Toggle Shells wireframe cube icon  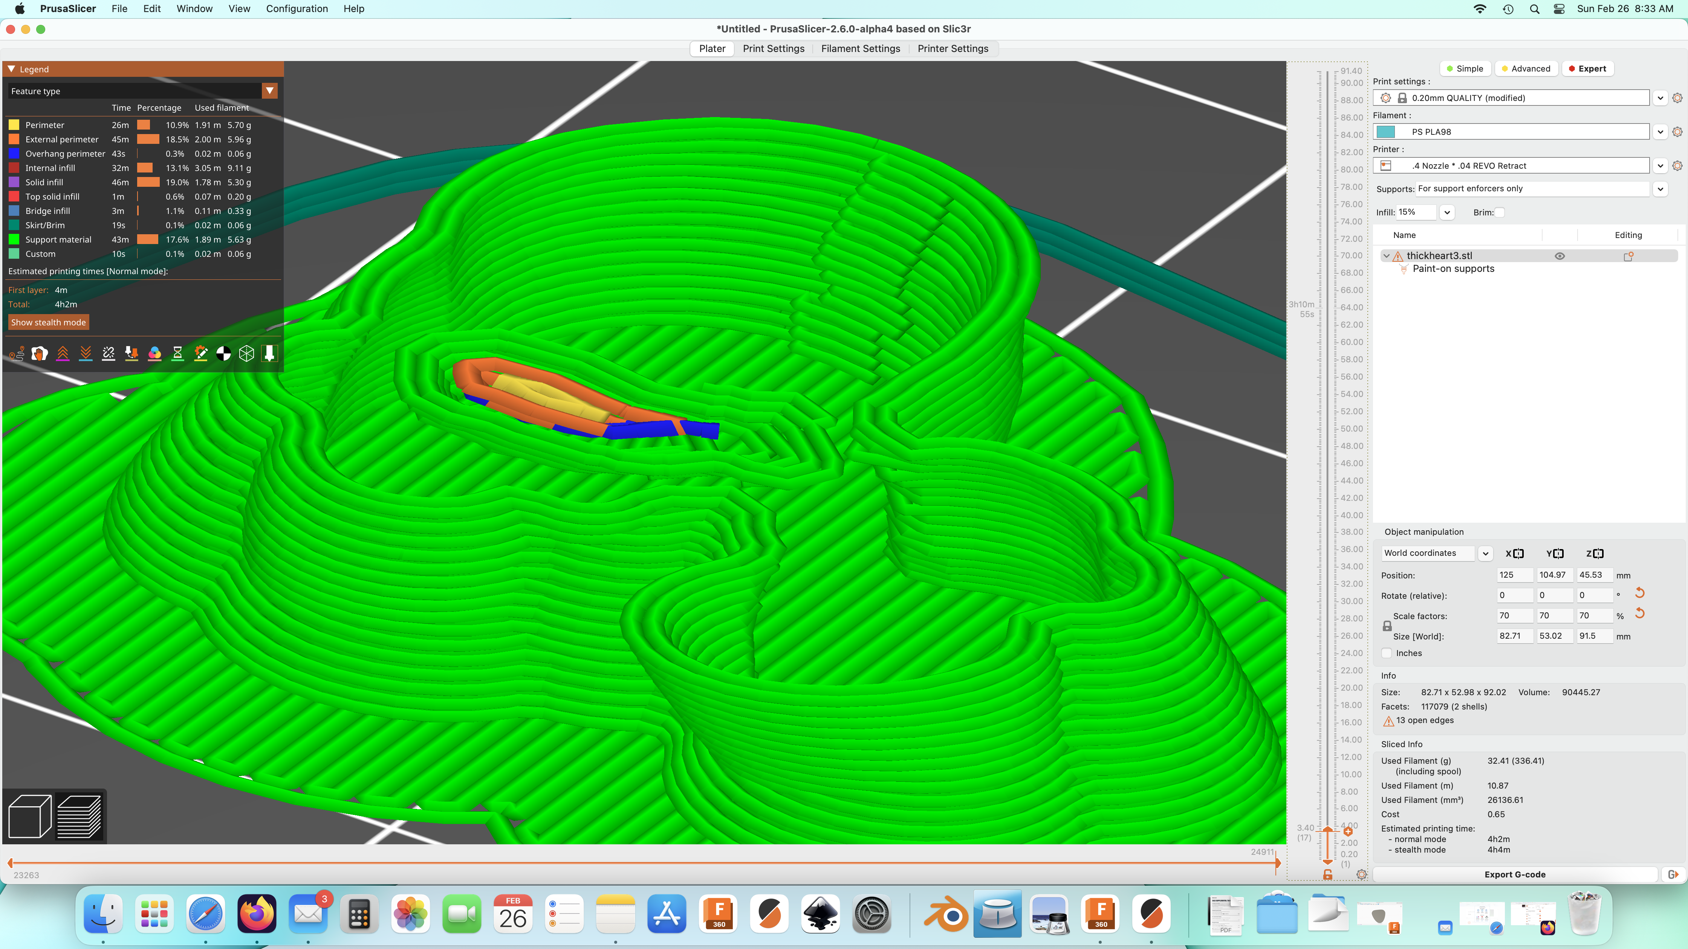246,354
